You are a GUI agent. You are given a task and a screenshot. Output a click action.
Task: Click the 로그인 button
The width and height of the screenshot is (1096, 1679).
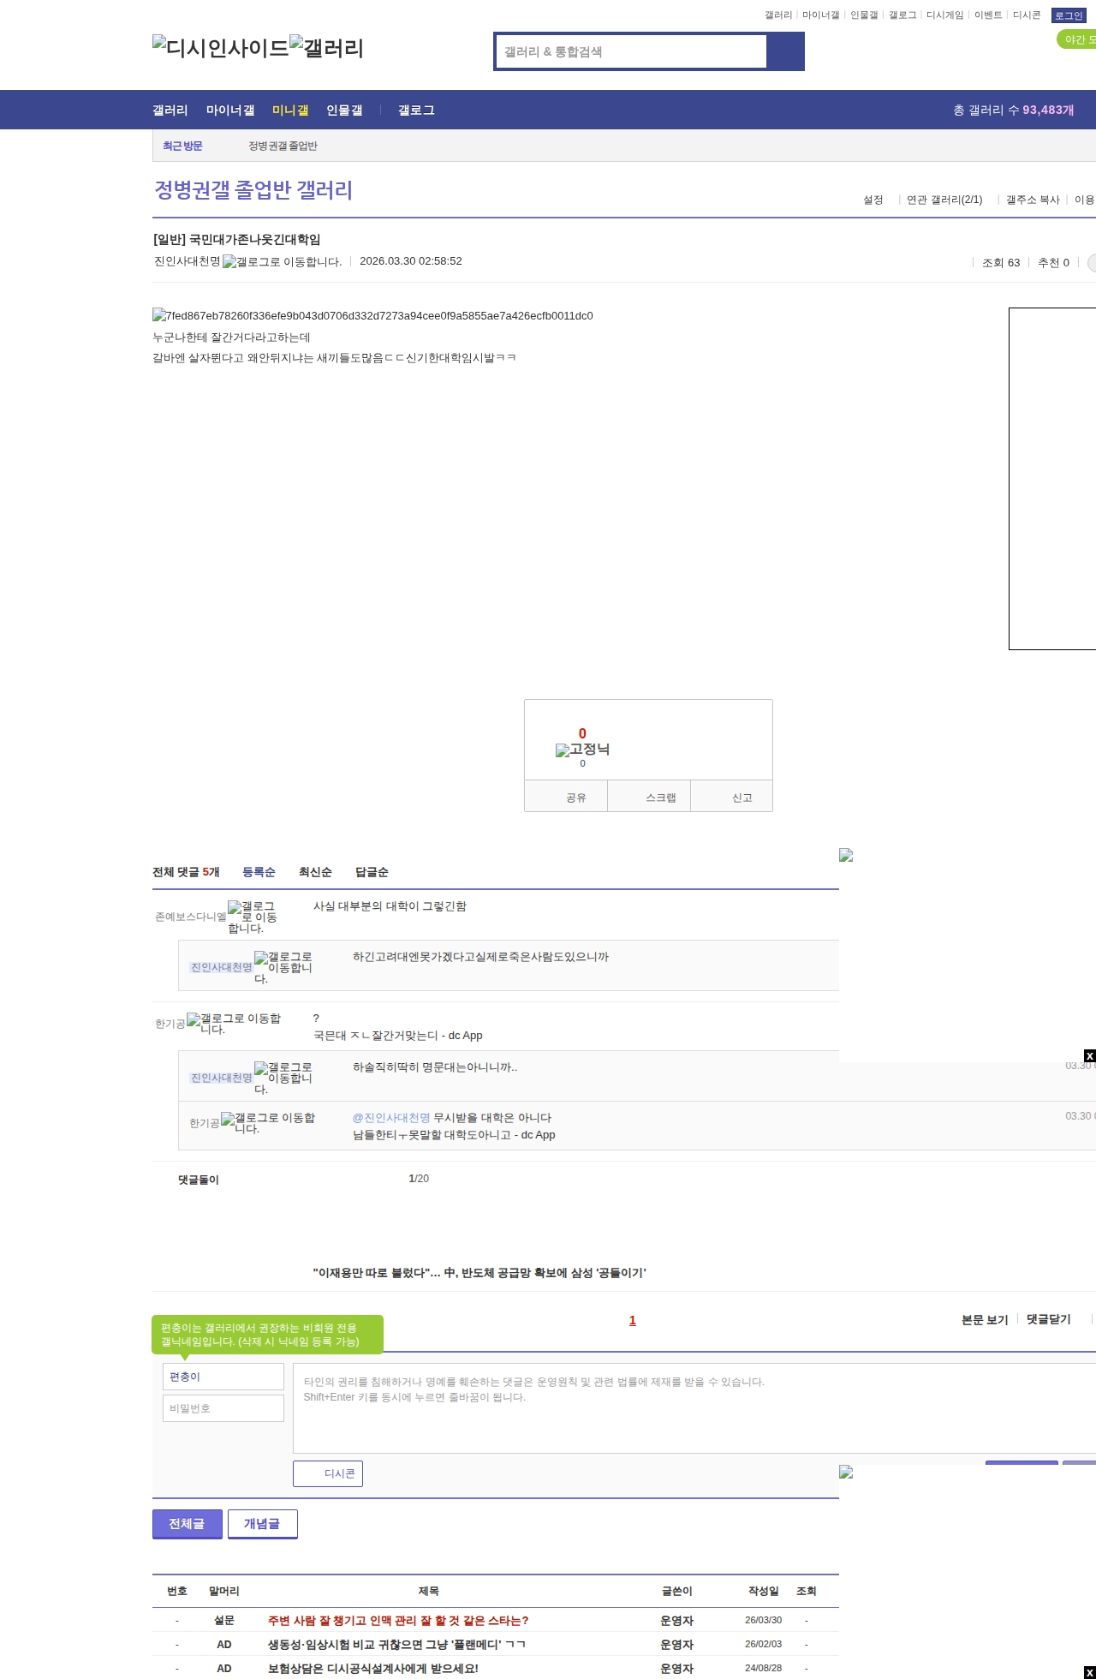pyautogui.click(x=1069, y=15)
